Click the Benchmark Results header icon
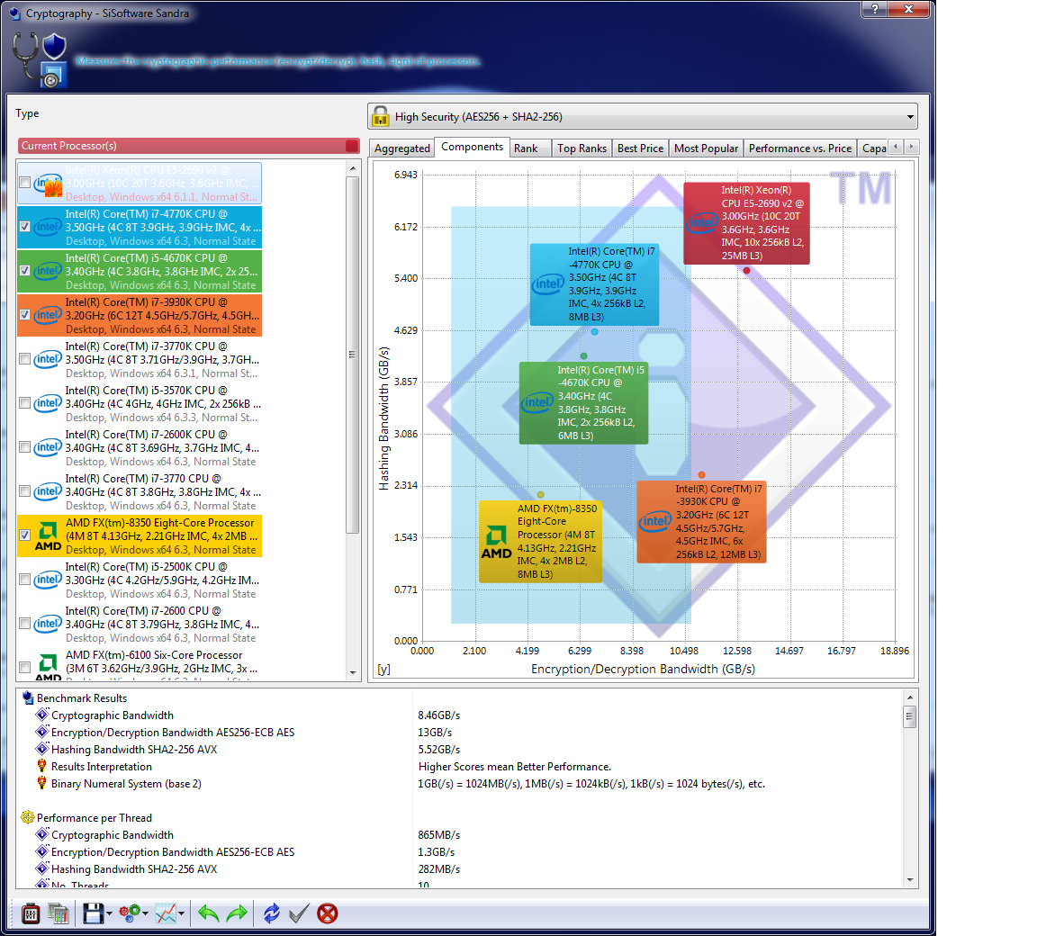The width and height of the screenshot is (1037, 936). point(28,697)
